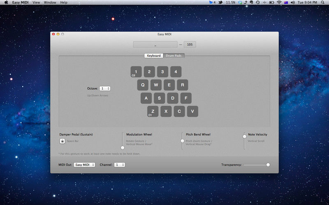This screenshot has height=205, width=329.
Task: Click the clock showing Tue 9:04 PM
Action: [x=307, y=2]
